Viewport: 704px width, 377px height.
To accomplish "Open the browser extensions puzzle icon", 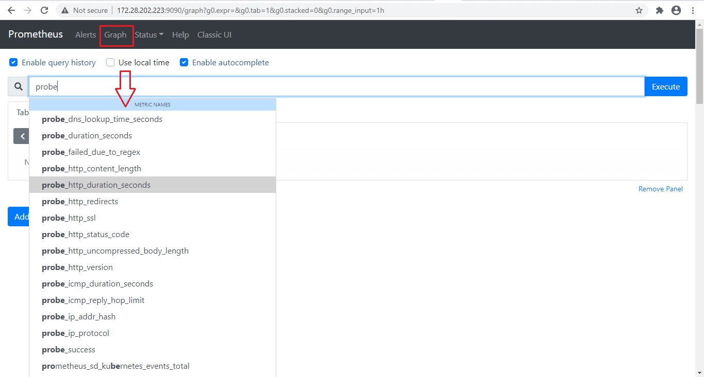I will tap(659, 10).
